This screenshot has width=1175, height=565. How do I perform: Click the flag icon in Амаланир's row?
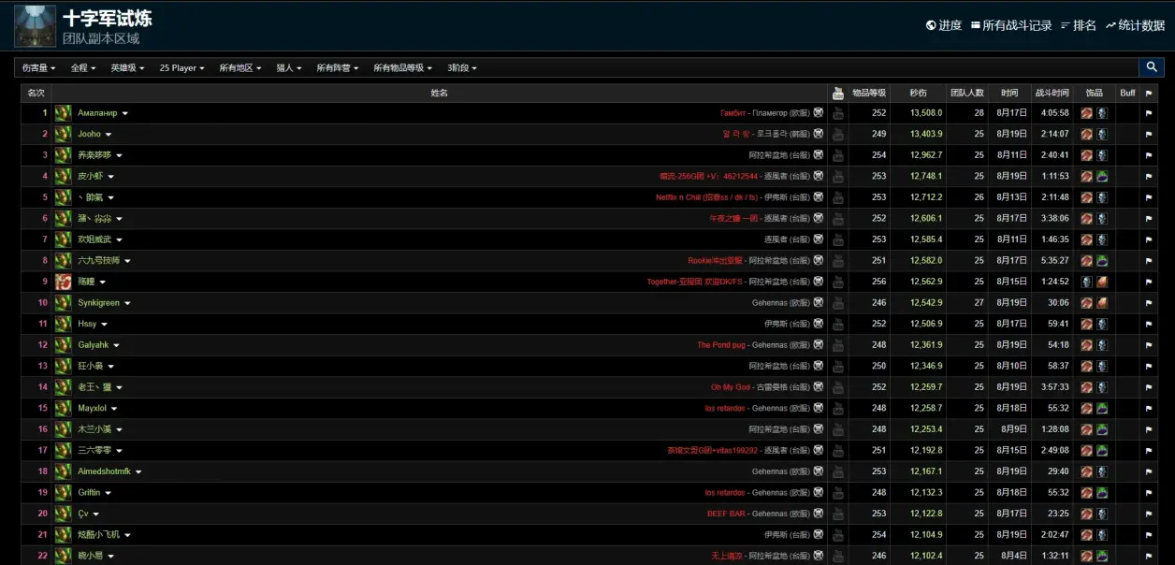tap(1149, 113)
